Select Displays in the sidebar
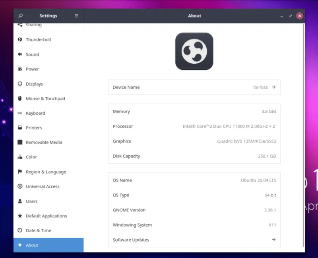 [x=48, y=84]
